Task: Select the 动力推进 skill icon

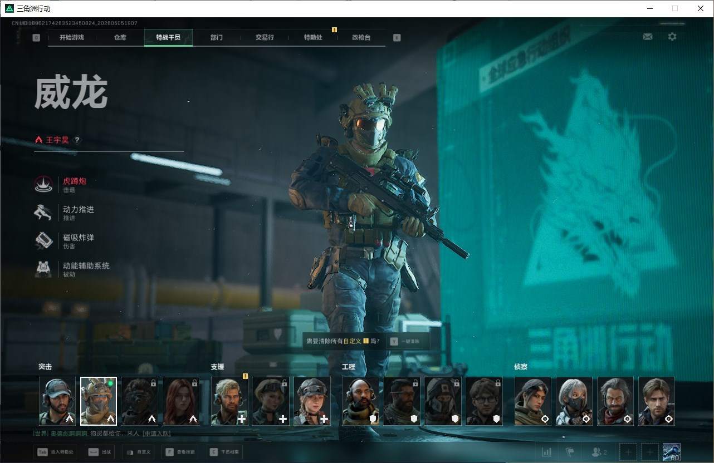Action: pos(43,213)
